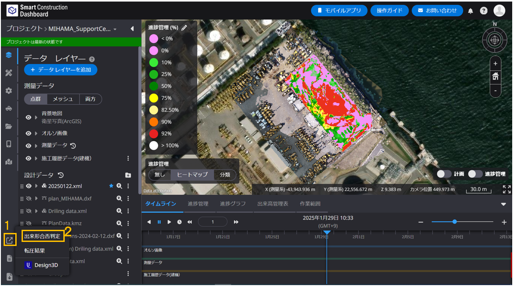The height and width of the screenshot is (286, 514).
Task: Switch to the 作業範囲 tab
Action: tap(310, 204)
